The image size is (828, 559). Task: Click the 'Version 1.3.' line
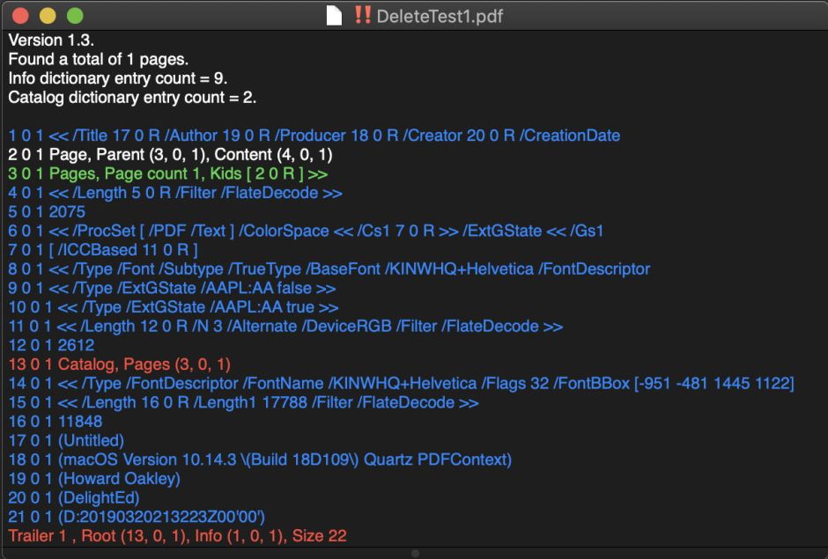point(50,40)
